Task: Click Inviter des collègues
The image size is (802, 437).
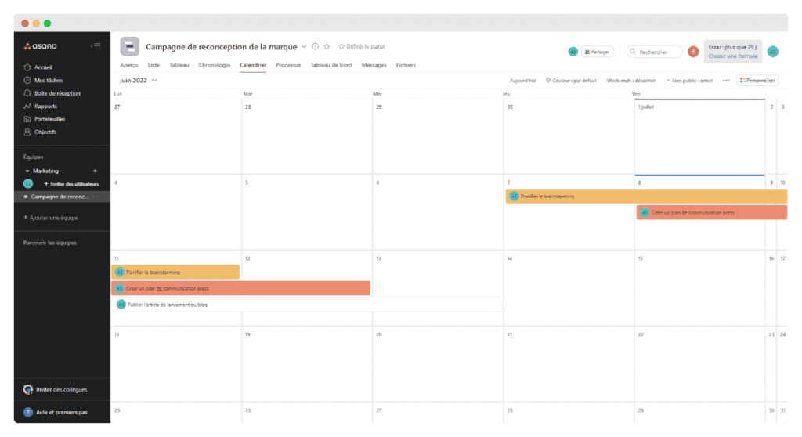Action: [56, 389]
